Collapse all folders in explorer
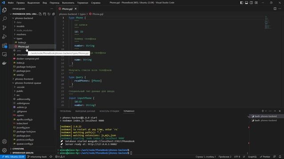The image size is (284, 159). coord(53,14)
